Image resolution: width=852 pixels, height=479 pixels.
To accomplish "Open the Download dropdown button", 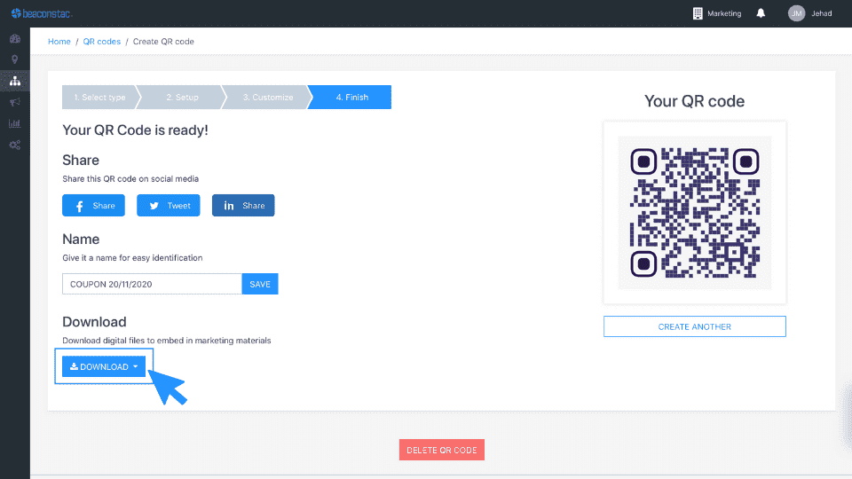I will pos(104,366).
